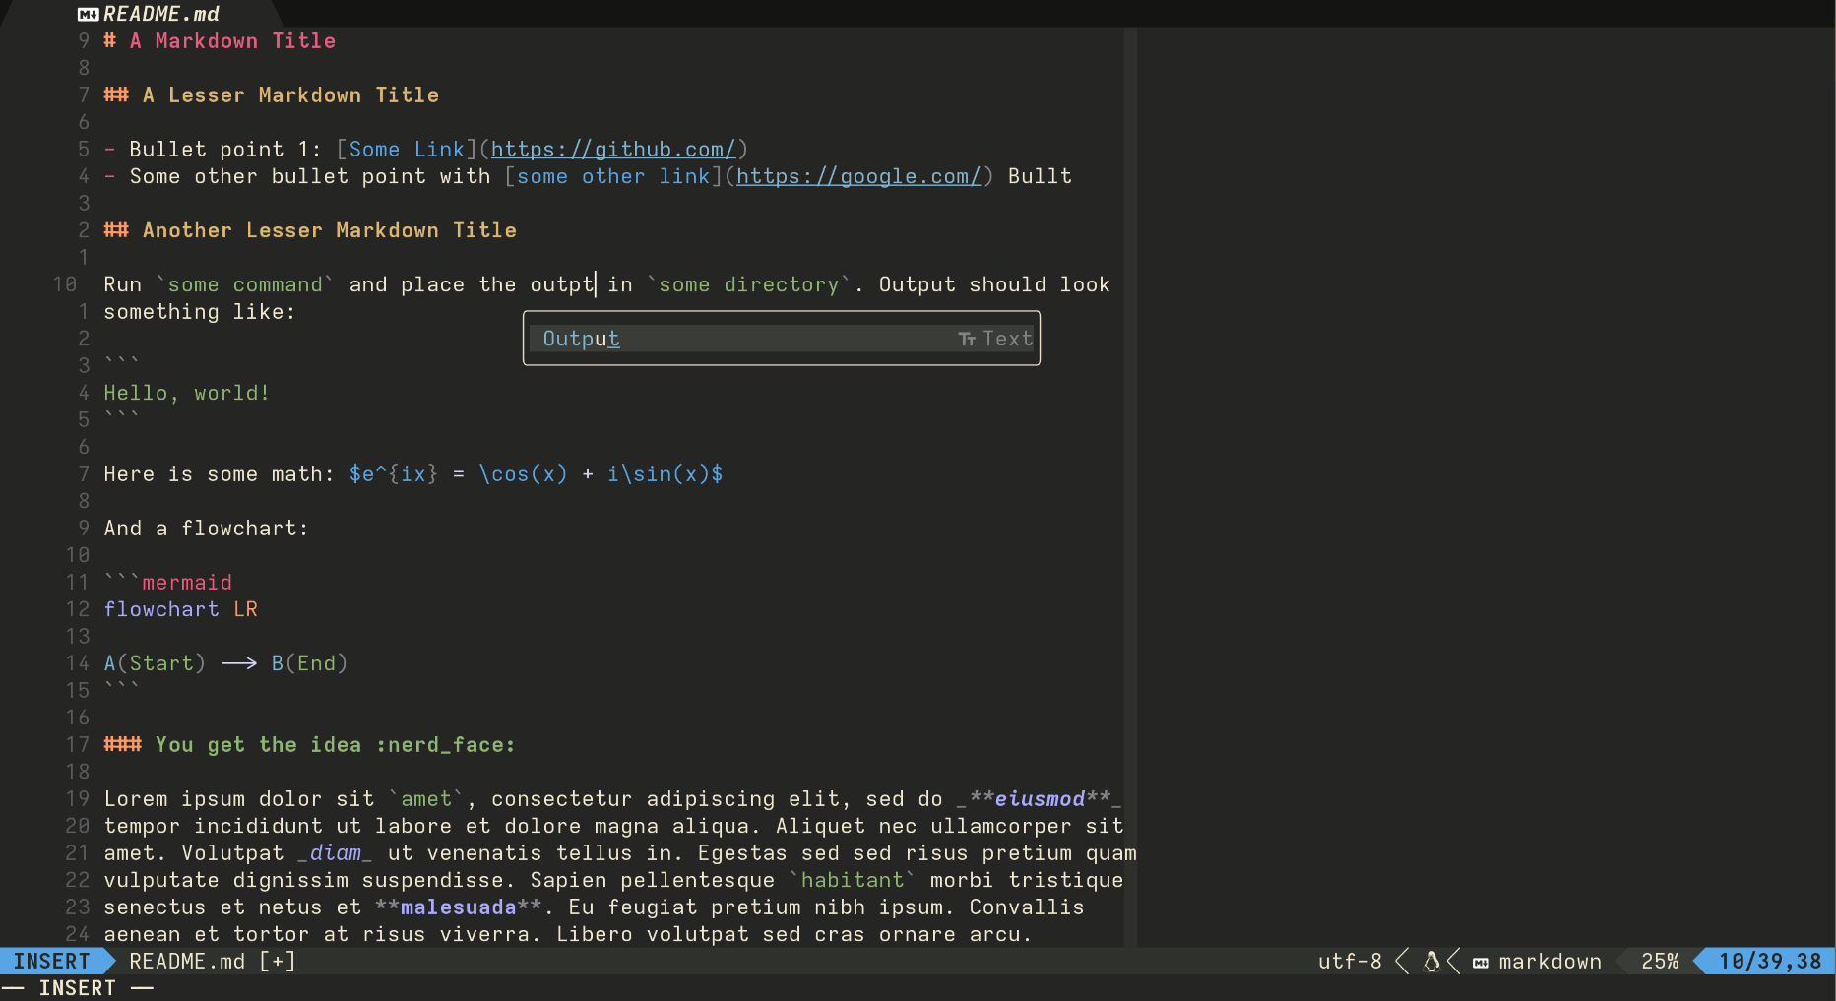Click the arrow icon between A(Start) and B(End)
This screenshot has height=1001, width=1836.
coord(238,663)
